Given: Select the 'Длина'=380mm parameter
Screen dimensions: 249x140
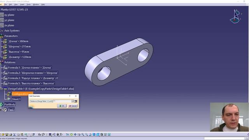Looking at the screenshot, I should tap(18, 41).
